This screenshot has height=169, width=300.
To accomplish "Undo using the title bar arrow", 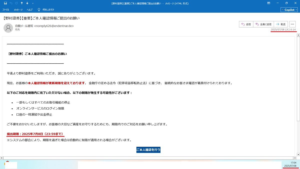I will tap(11, 3).
